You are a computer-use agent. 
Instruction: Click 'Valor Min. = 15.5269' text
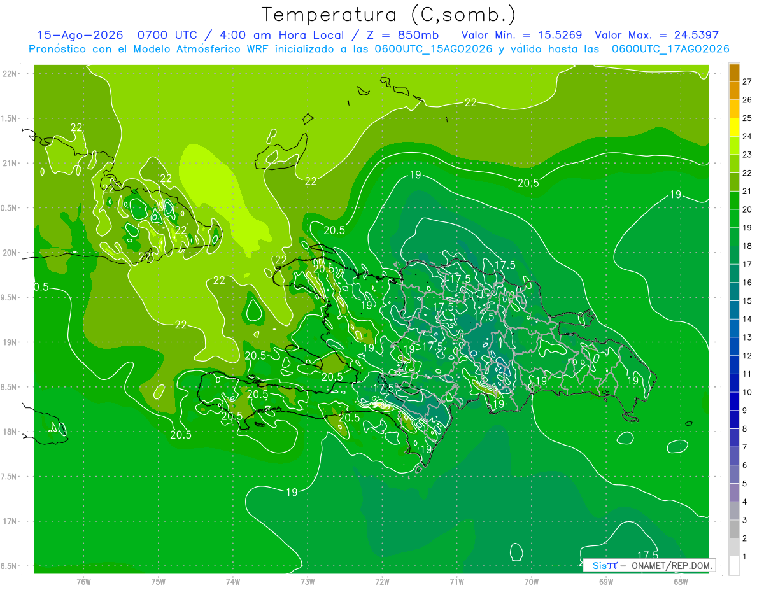pyautogui.click(x=521, y=35)
